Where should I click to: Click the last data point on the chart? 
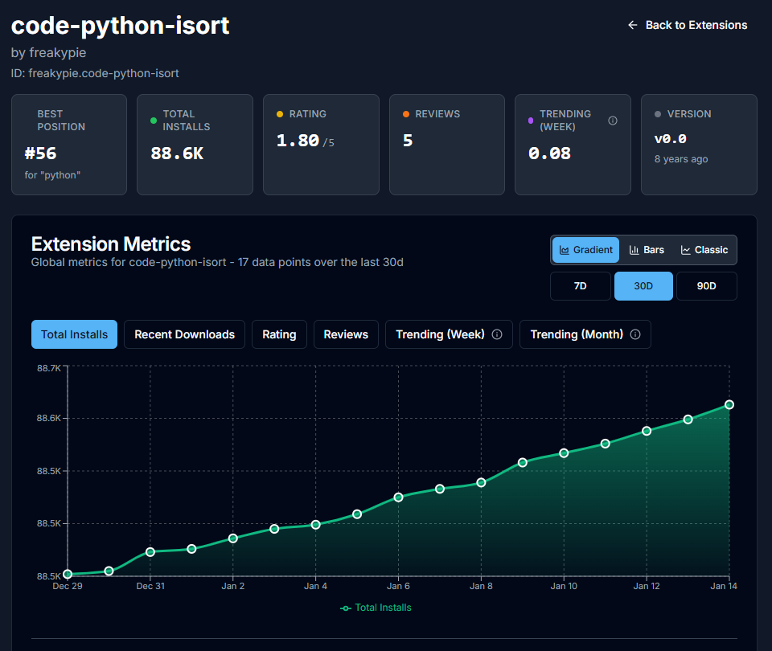729,404
